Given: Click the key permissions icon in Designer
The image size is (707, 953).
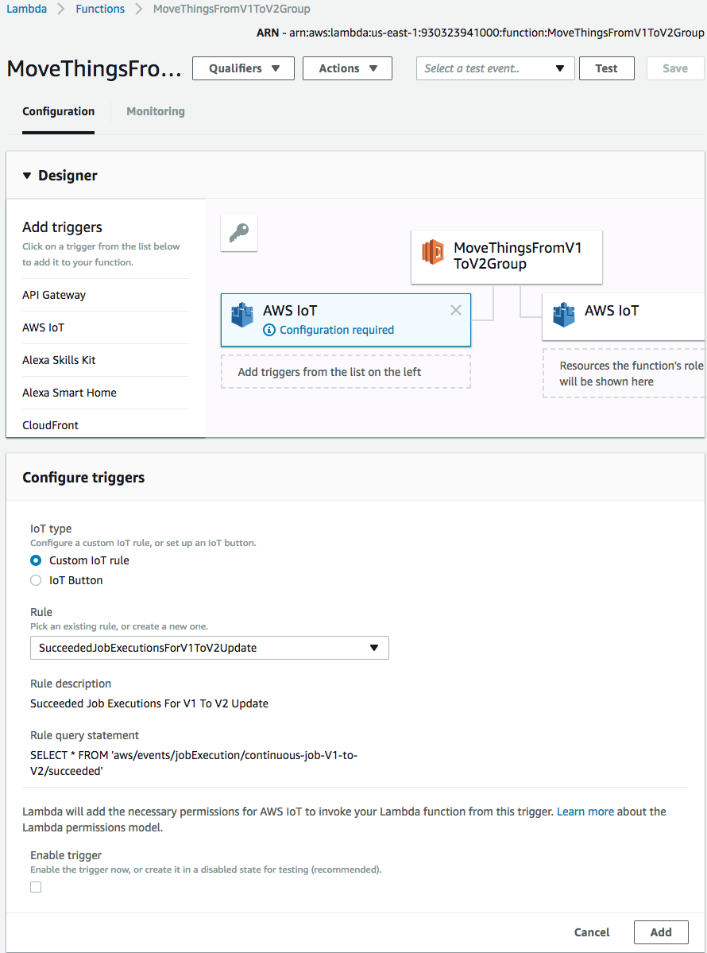Looking at the screenshot, I should [x=239, y=233].
